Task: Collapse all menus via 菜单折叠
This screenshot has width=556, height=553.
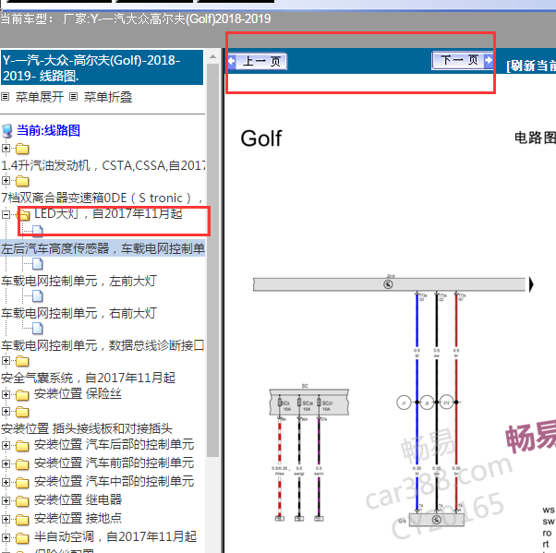Action: click(x=108, y=97)
